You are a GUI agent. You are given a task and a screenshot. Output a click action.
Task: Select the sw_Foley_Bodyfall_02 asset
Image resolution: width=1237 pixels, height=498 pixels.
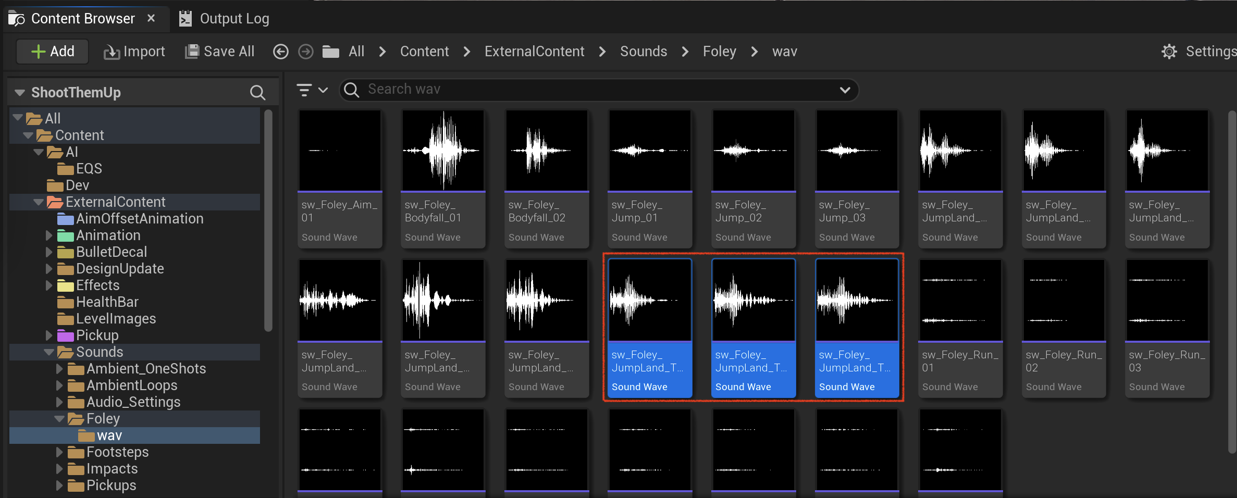tap(547, 178)
